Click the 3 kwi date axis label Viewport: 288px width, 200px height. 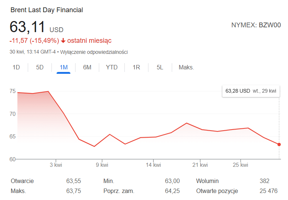tap(56, 165)
